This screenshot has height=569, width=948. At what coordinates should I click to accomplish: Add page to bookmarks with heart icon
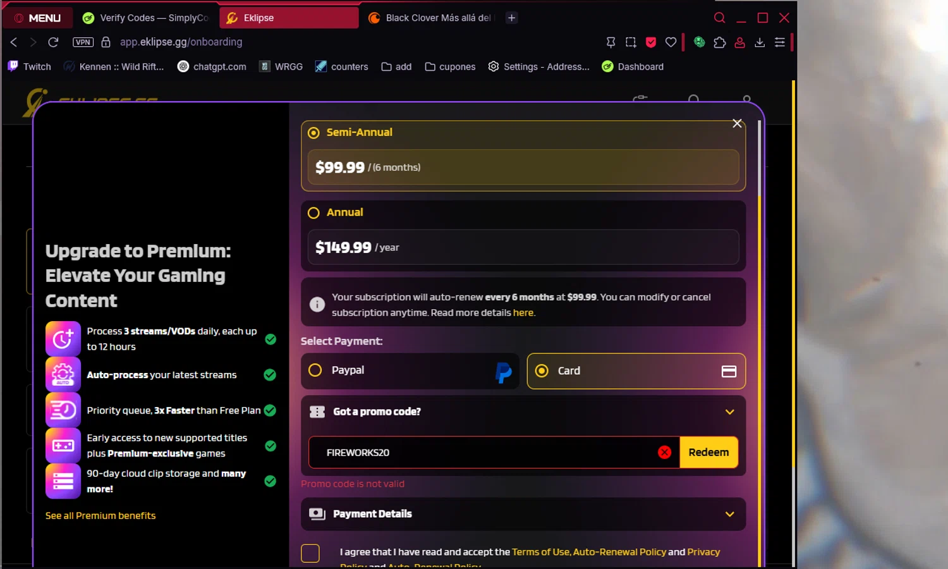pyautogui.click(x=671, y=42)
